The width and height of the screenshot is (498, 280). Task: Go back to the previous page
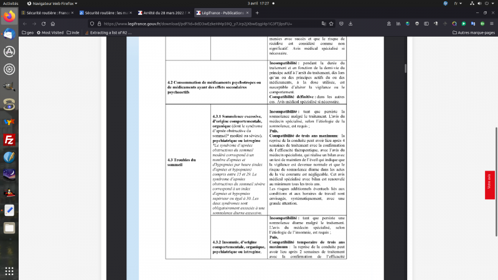pyautogui.click(x=26, y=24)
